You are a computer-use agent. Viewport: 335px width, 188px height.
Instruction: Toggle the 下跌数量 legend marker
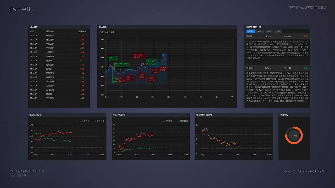(x=95, y=121)
